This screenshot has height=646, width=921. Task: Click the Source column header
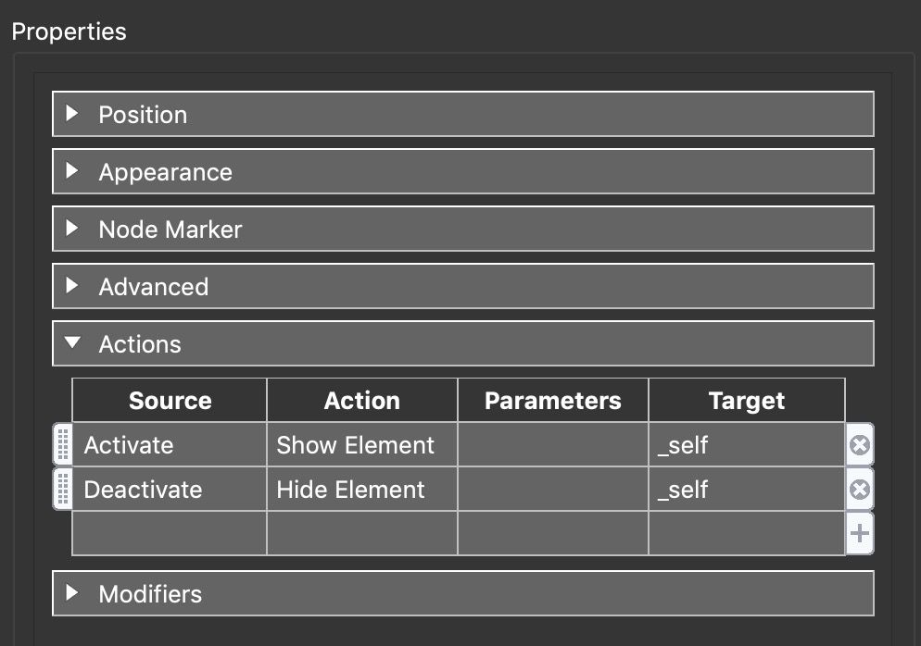(x=170, y=400)
